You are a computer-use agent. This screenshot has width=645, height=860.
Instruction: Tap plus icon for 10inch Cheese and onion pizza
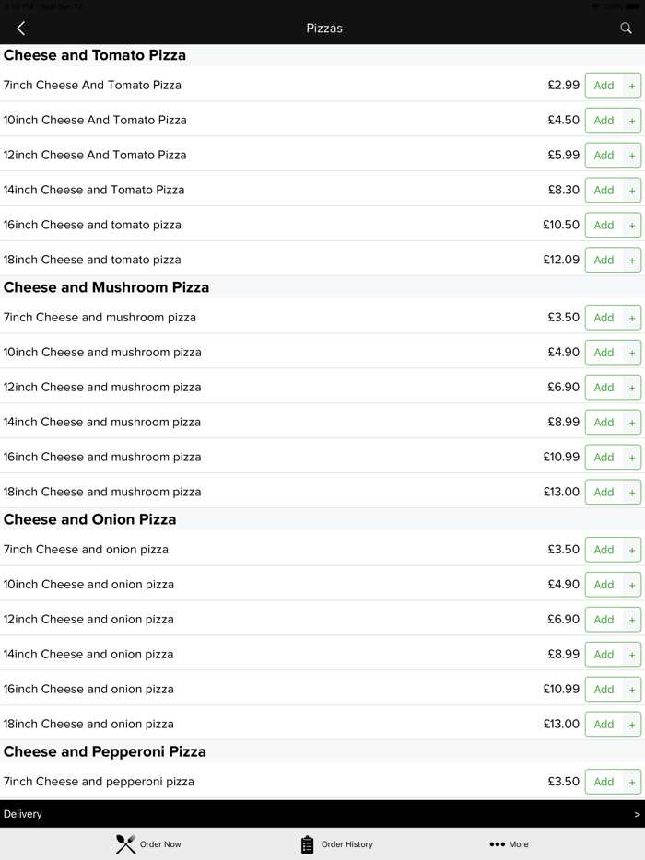click(632, 585)
